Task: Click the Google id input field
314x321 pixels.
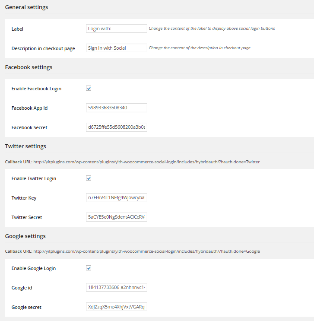Action: pos(117,287)
